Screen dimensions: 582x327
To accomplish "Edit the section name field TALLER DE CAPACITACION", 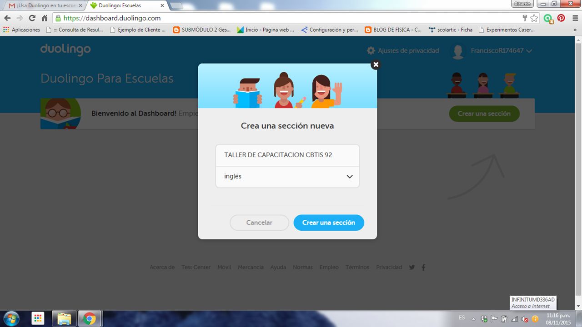I will pos(287,155).
